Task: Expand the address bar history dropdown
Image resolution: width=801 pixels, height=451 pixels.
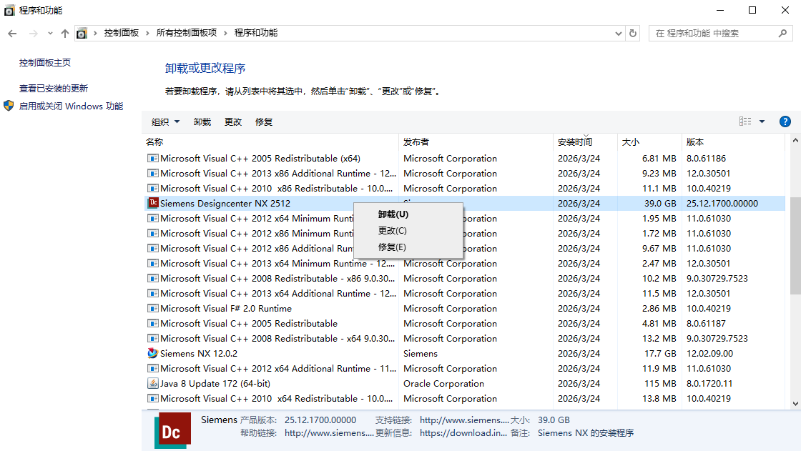Action: (x=618, y=33)
